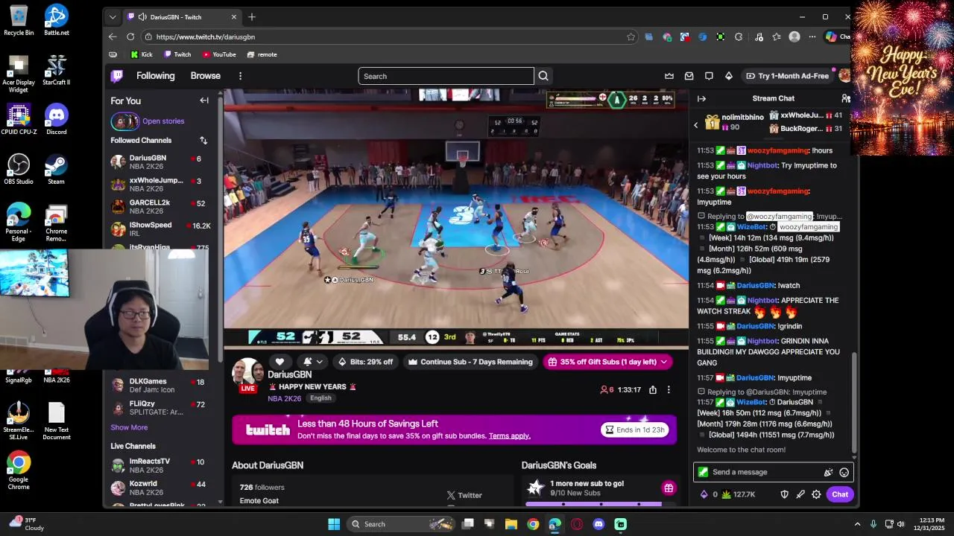Image resolution: width=954 pixels, height=536 pixels.
Task: Click the celebration party icon in chat
Action: point(828,472)
